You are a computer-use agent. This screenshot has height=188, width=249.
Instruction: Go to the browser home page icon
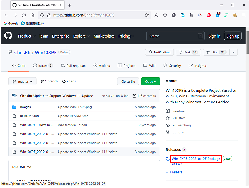click(32, 15)
